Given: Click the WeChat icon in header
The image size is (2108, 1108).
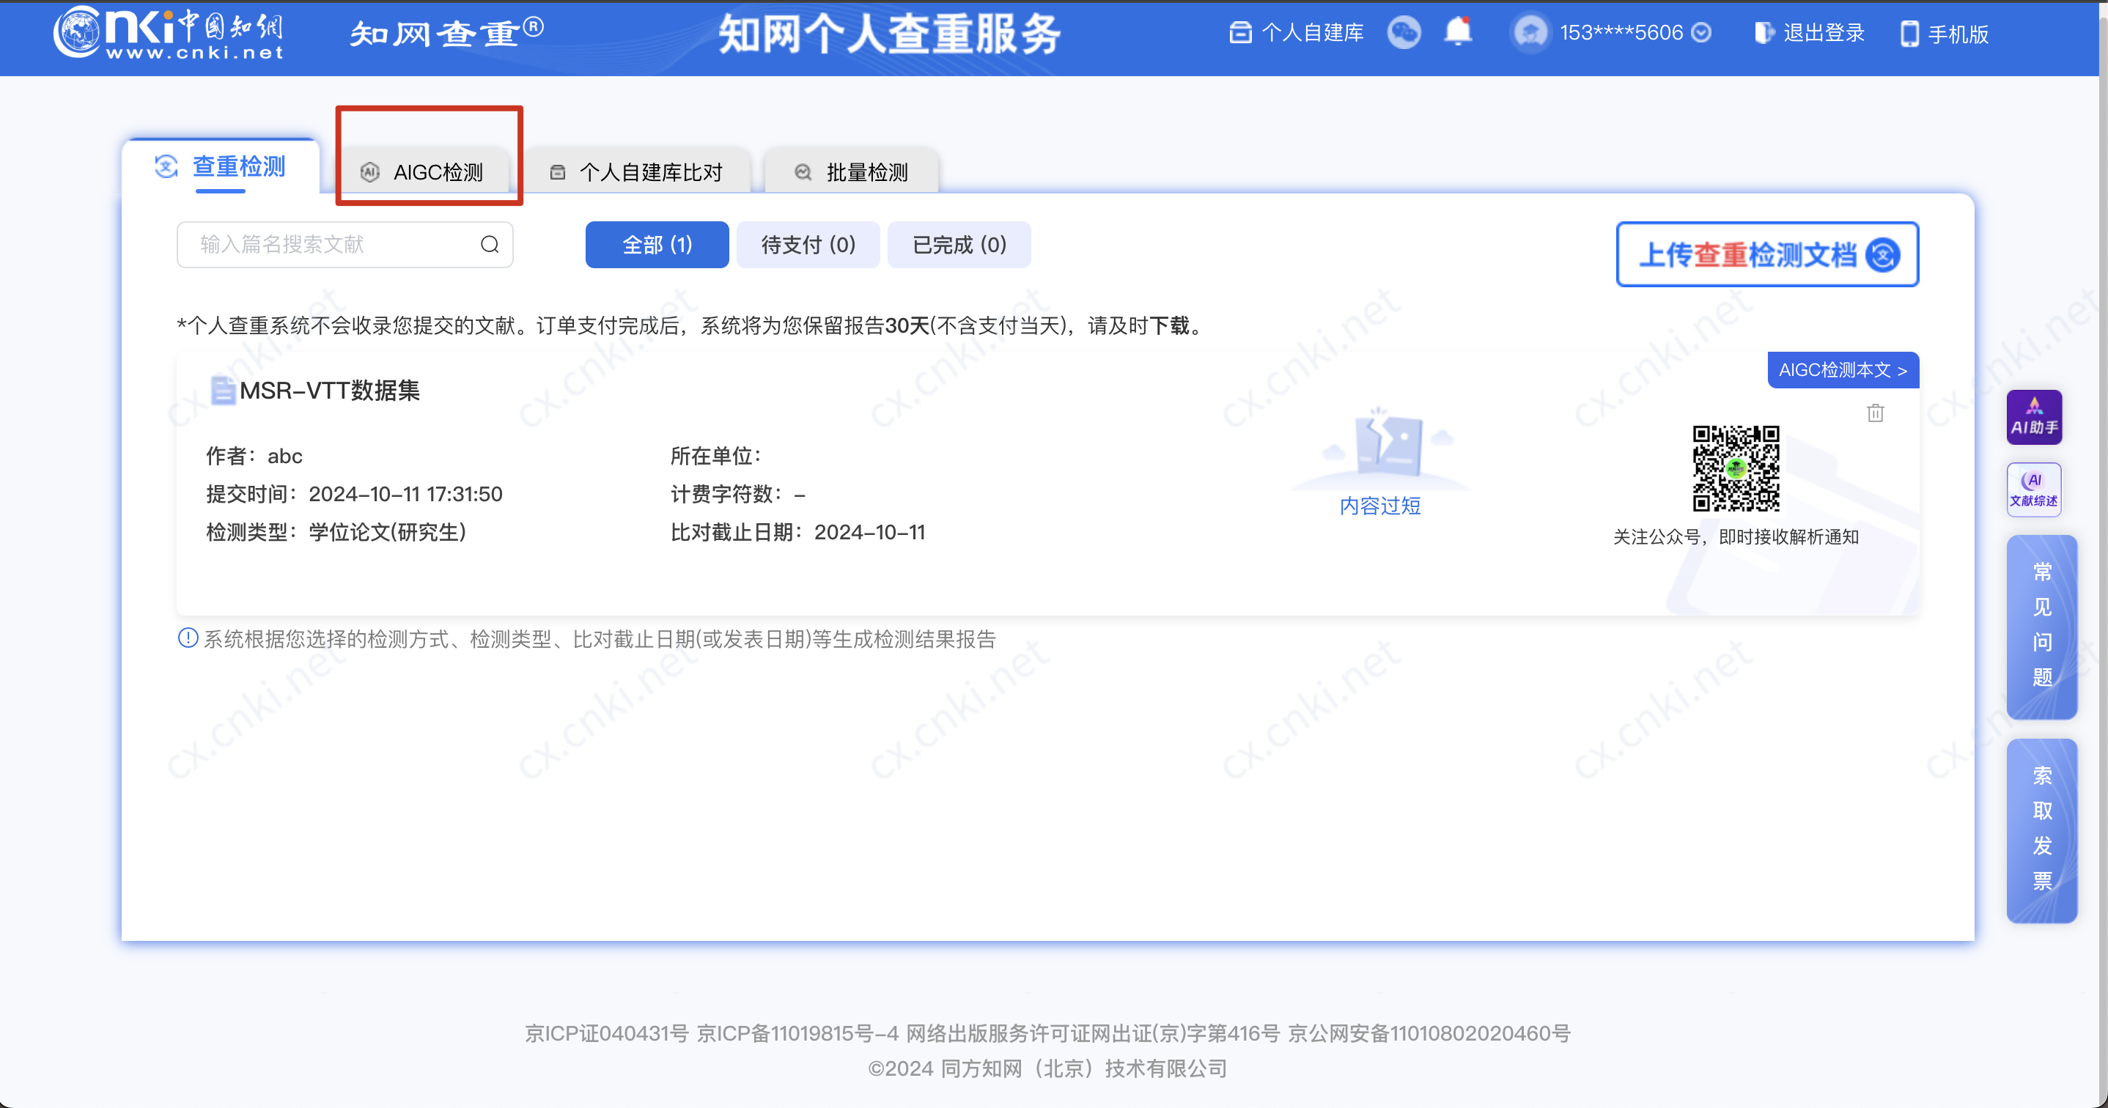Looking at the screenshot, I should click(1404, 33).
